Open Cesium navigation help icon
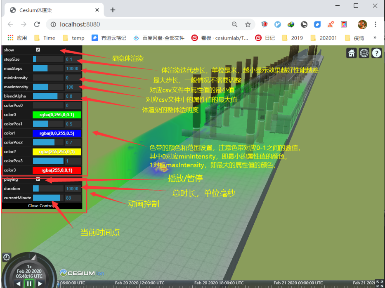Image resolution: width=385 pixels, height=288 pixels. click(377, 53)
